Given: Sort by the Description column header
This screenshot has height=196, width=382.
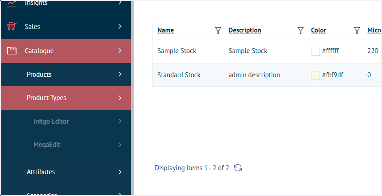Looking at the screenshot, I should [245, 31].
